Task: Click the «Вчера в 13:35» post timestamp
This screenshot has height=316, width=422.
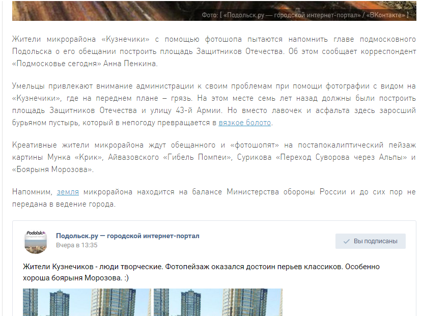Action: click(76, 245)
